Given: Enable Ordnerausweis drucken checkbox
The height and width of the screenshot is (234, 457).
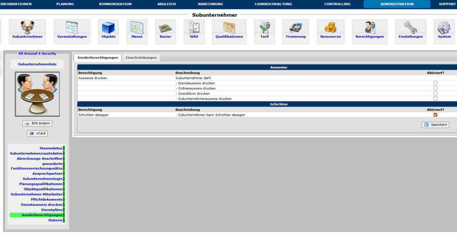Looking at the screenshot, I should coord(435,88).
